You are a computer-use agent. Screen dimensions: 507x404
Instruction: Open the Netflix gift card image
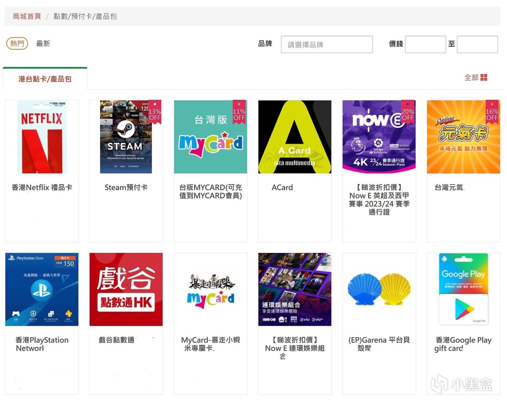(42, 137)
